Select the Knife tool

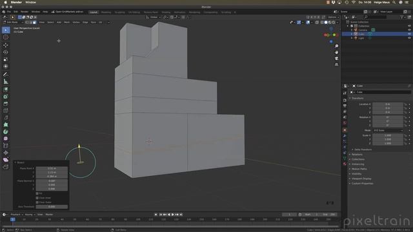6,117
